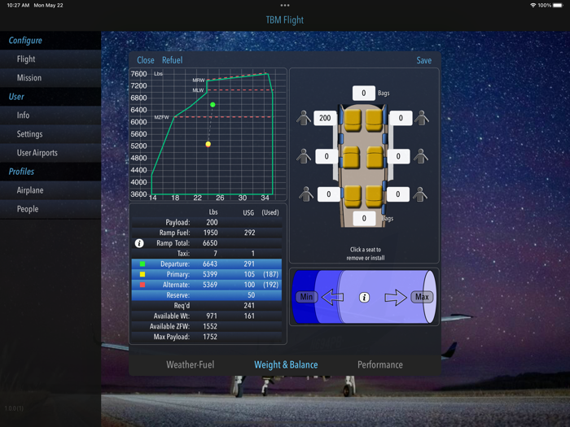Edit the front Bags weight field
The height and width of the screenshot is (427, 570).
click(363, 94)
